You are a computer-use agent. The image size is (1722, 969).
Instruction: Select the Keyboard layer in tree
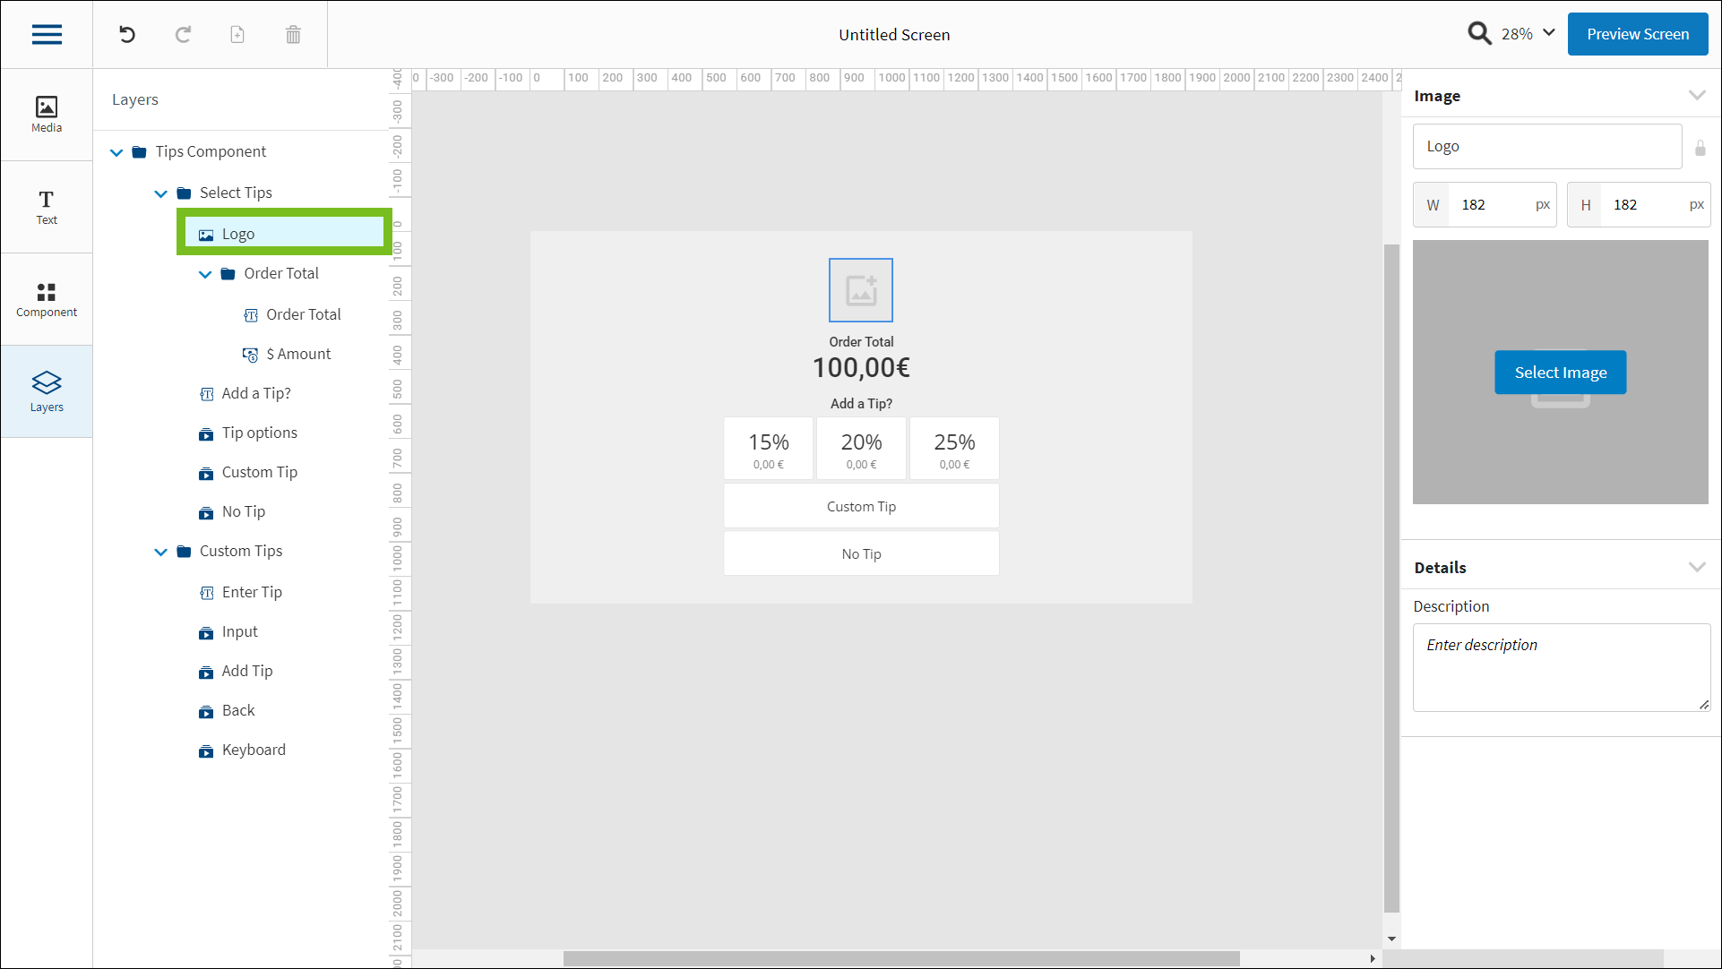tap(254, 750)
